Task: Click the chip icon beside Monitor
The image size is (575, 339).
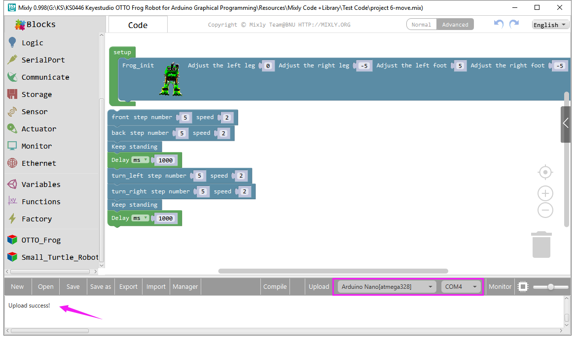Action: click(x=523, y=287)
